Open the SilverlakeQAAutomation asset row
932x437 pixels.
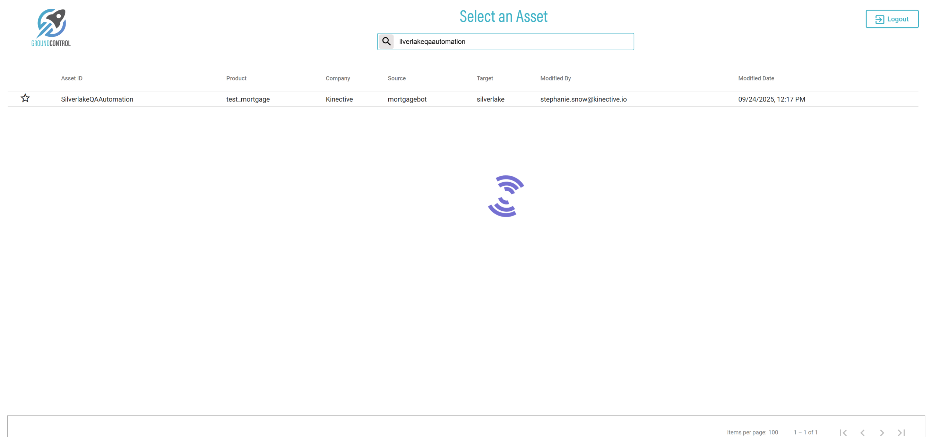tap(97, 99)
